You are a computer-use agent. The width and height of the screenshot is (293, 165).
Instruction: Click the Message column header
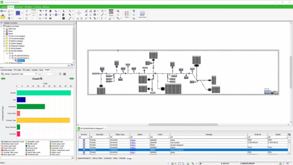coord(209,134)
